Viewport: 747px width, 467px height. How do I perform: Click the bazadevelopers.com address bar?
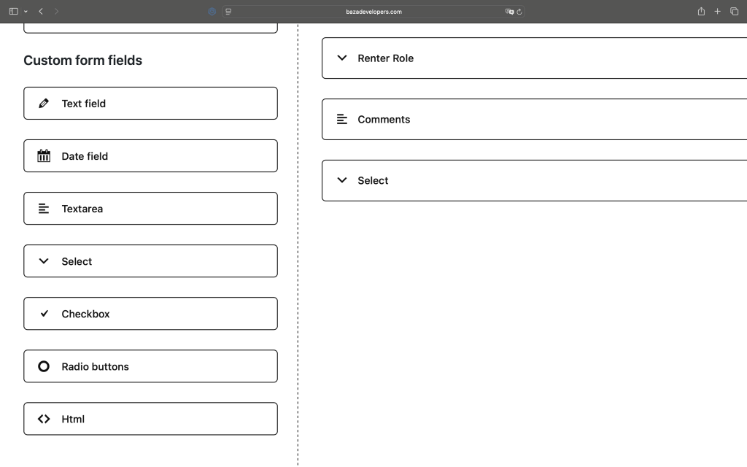coord(373,12)
